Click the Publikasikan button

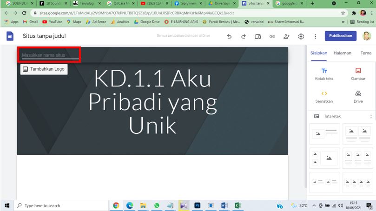(340, 36)
